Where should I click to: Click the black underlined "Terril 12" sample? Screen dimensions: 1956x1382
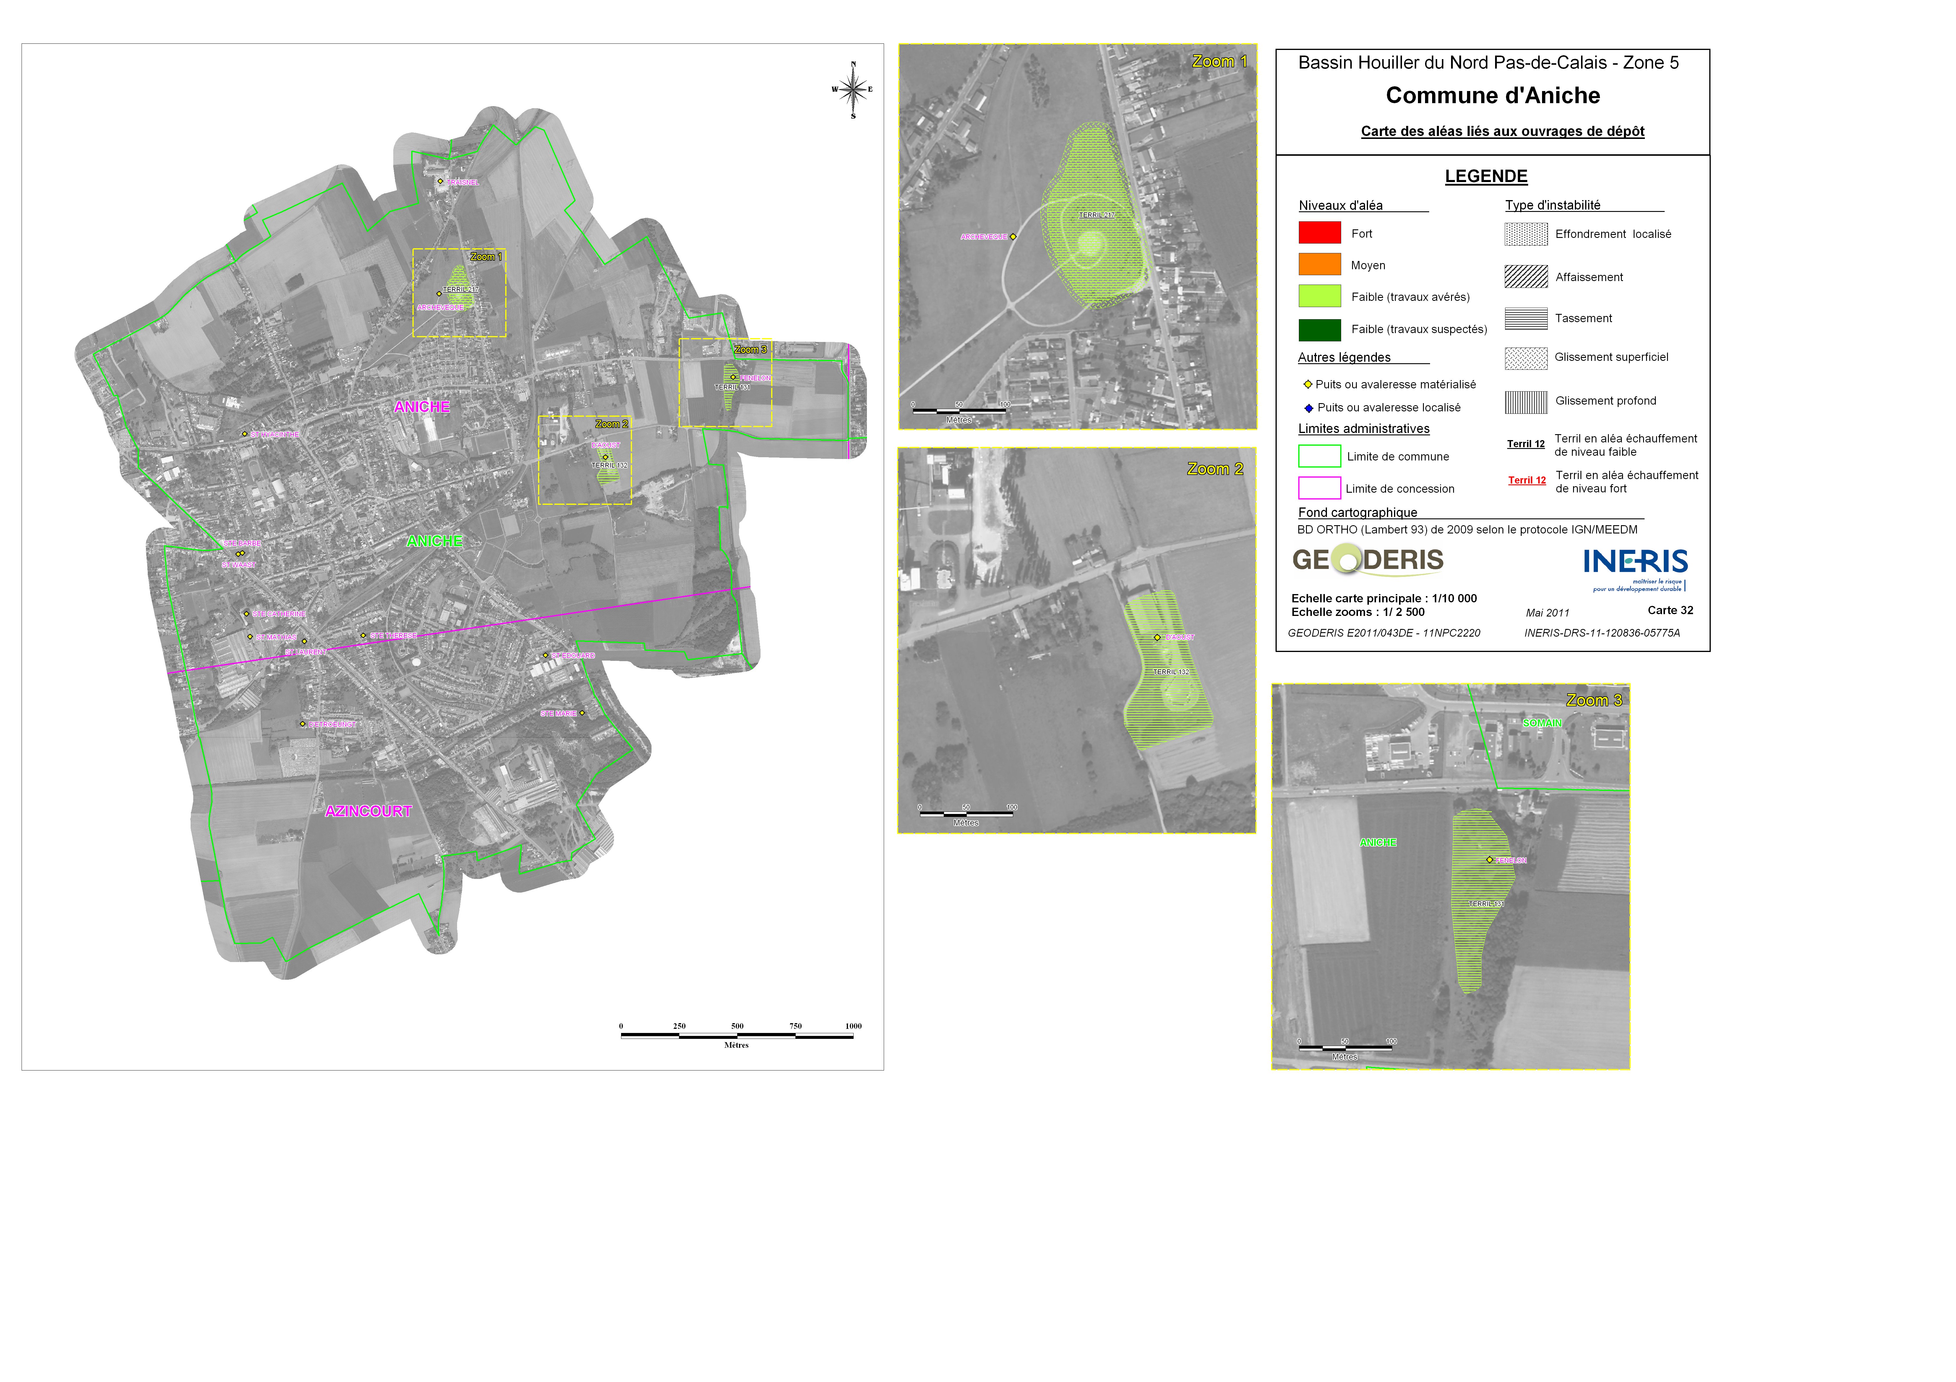click(x=1526, y=444)
